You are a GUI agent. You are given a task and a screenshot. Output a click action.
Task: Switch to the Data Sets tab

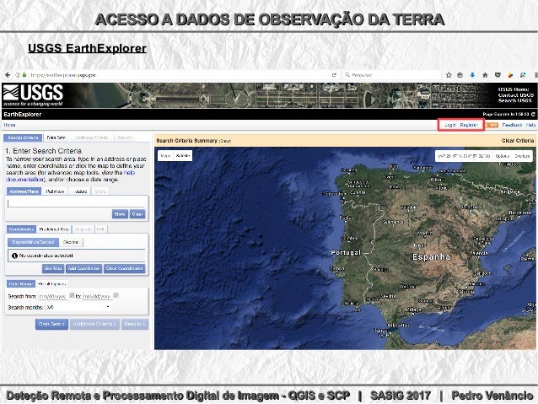[x=56, y=137]
